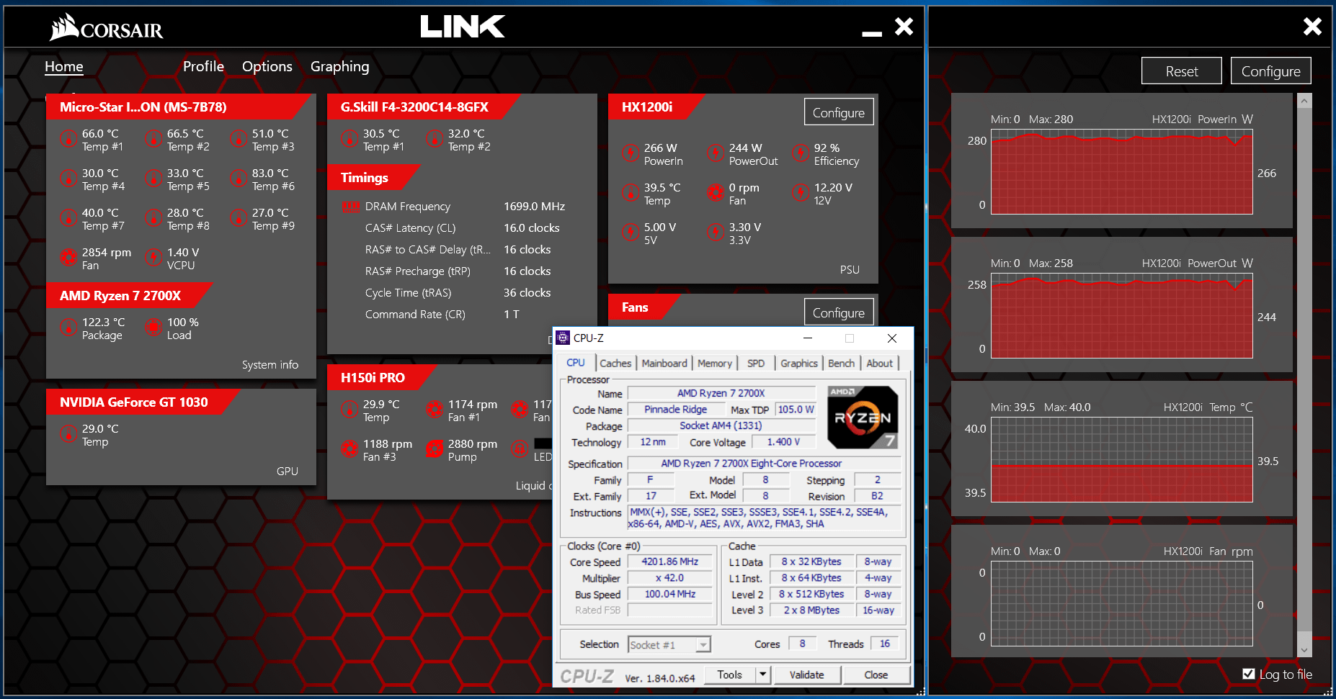Viewport: 1336px width, 699px height.
Task: Click the HX1200i PowerIn 266 W icon
Action: [x=631, y=153]
